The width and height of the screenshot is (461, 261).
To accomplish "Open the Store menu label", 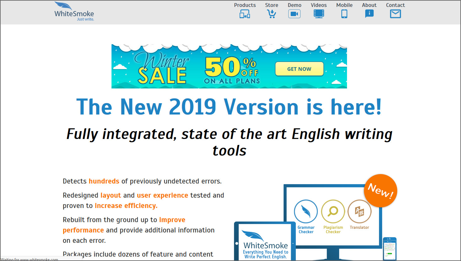I will pyautogui.click(x=272, y=5).
